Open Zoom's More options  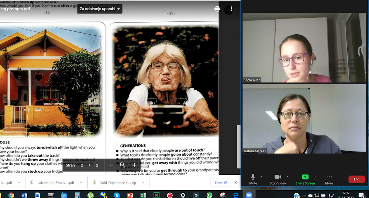click(x=329, y=179)
